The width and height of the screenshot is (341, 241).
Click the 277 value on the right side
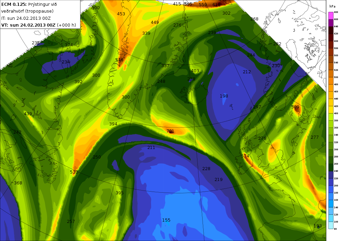click(x=315, y=137)
